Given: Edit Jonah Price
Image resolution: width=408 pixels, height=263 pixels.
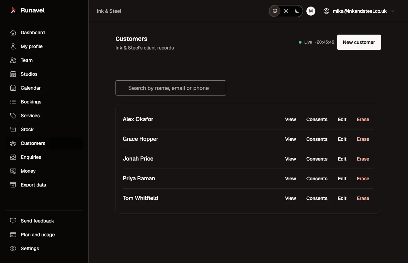Looking at the screenshot, I should (342, 159).
